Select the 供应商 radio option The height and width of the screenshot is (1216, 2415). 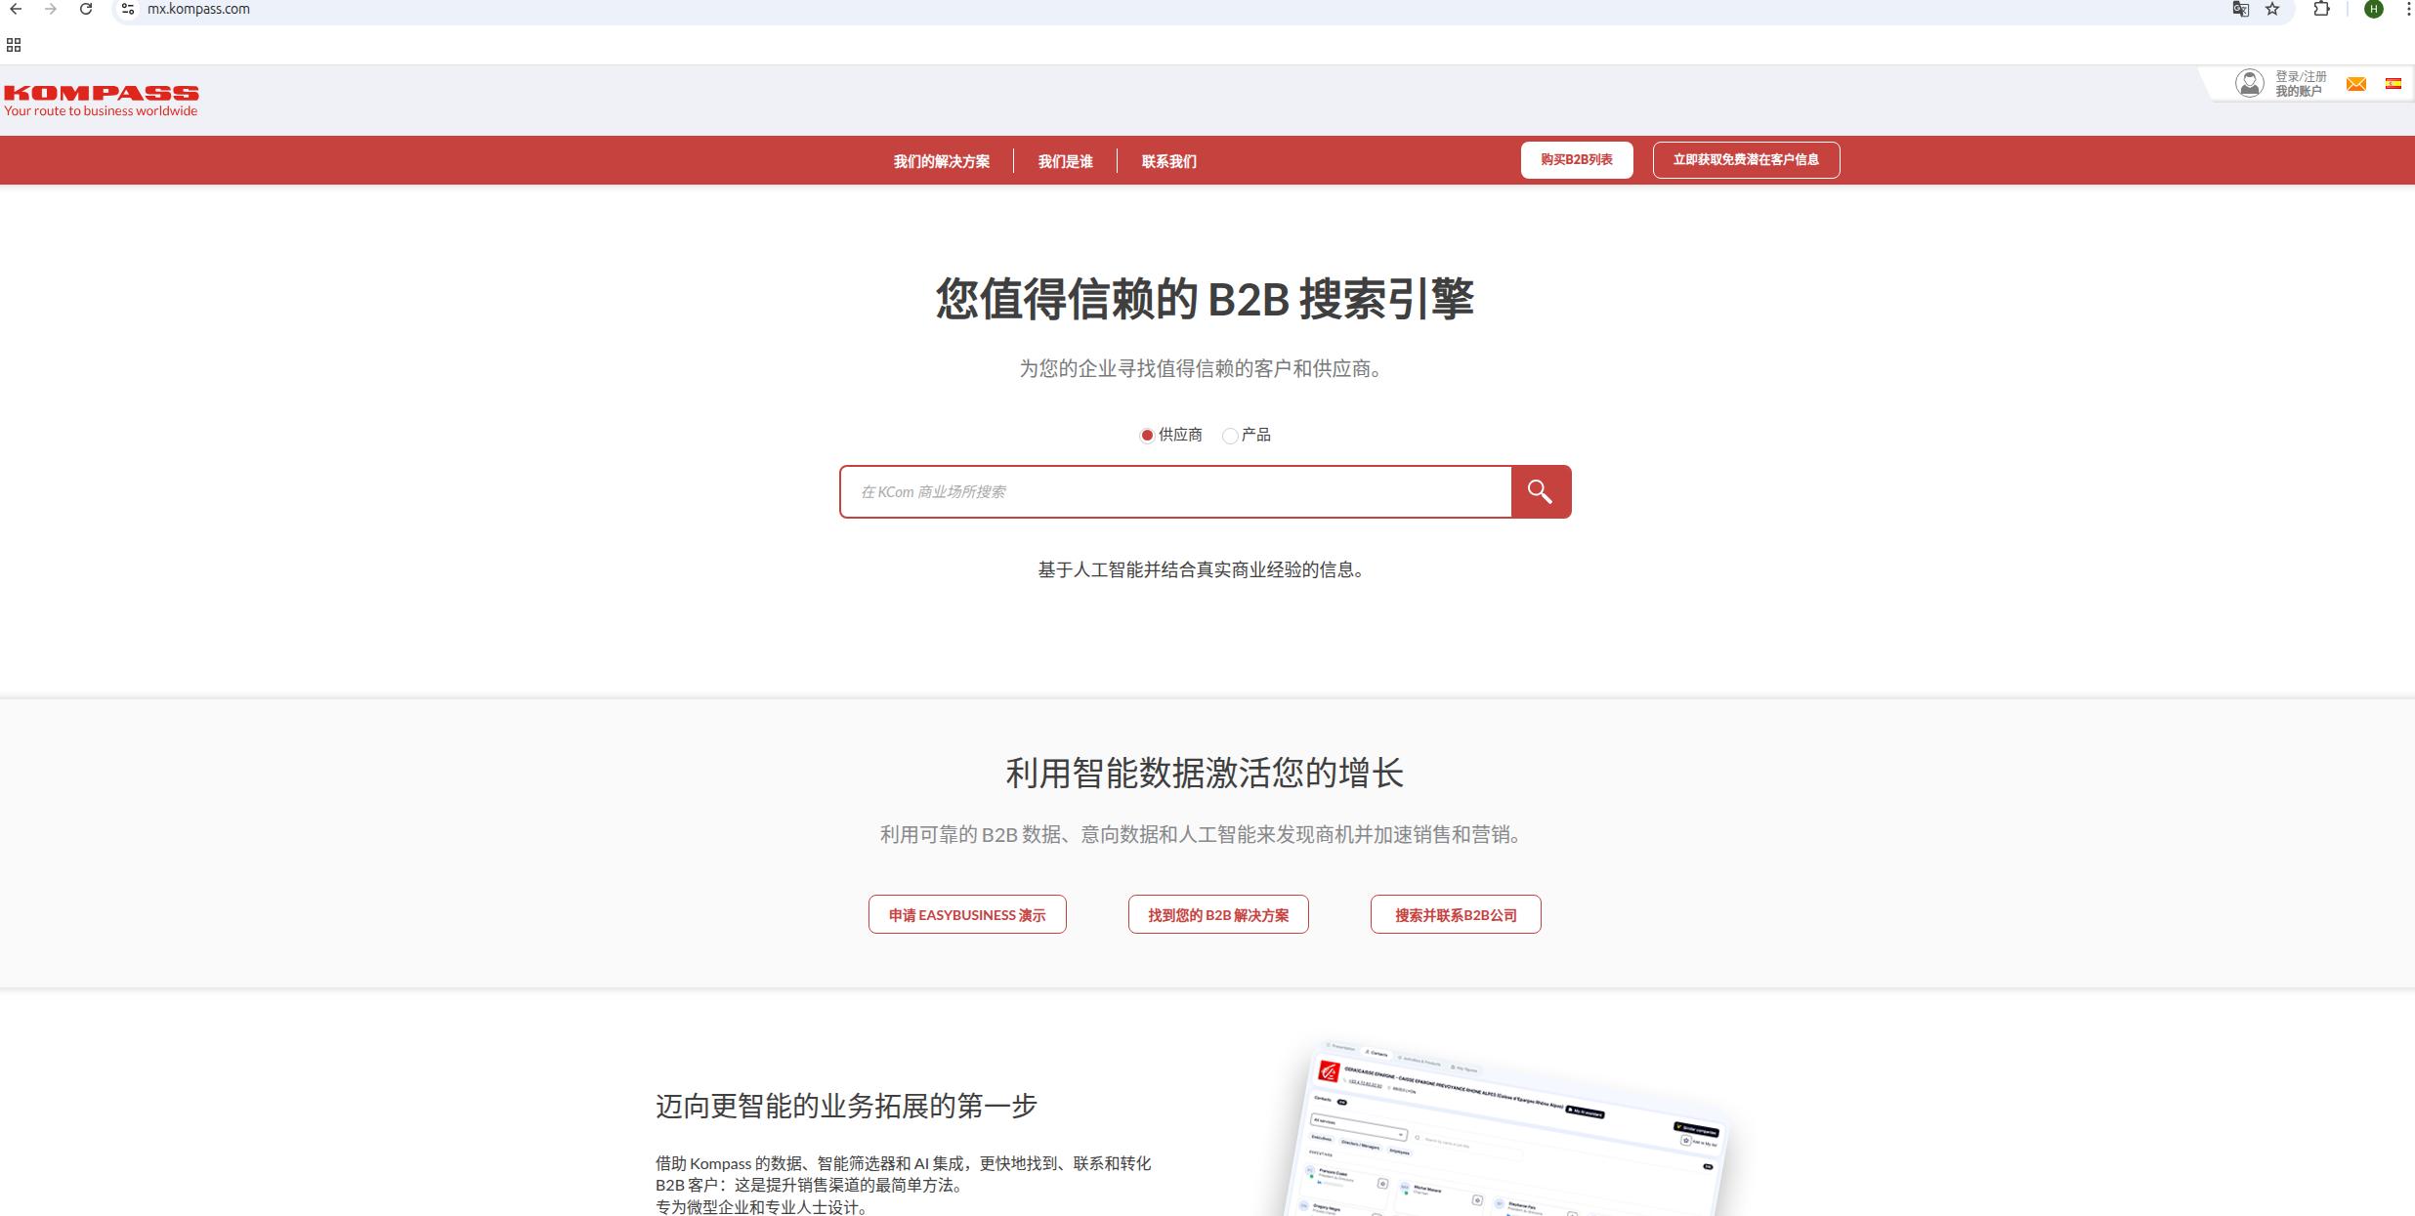point(1147,436)
